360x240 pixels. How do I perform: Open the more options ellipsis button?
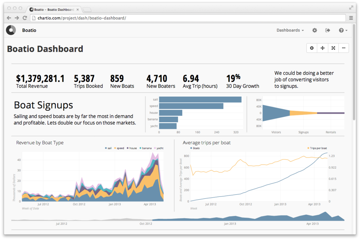click(343, 48)
